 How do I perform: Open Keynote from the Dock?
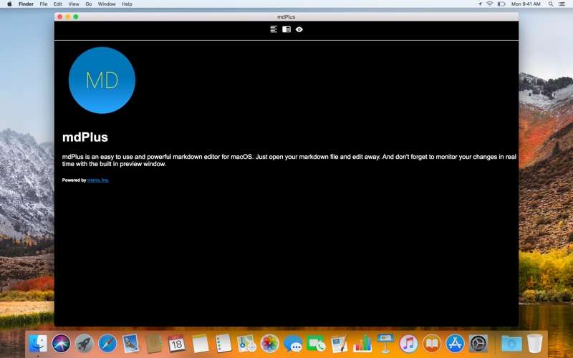click(385, 344)
